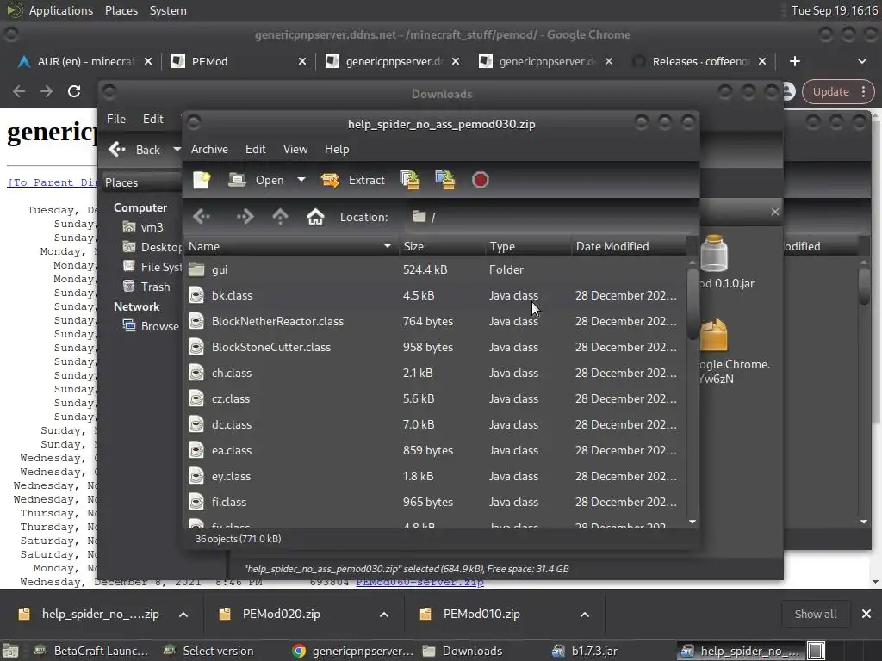Expand options for PEMod010.zip download
882x661 pixels.
pos(585,615)
